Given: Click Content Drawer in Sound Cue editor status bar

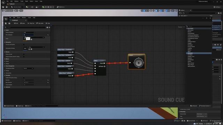Looking at the screenshot, I should 9,106.
